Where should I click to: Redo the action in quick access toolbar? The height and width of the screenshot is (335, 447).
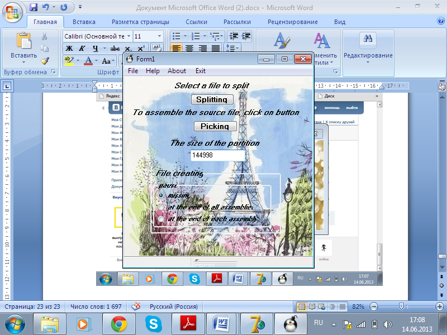click(64, 7)
